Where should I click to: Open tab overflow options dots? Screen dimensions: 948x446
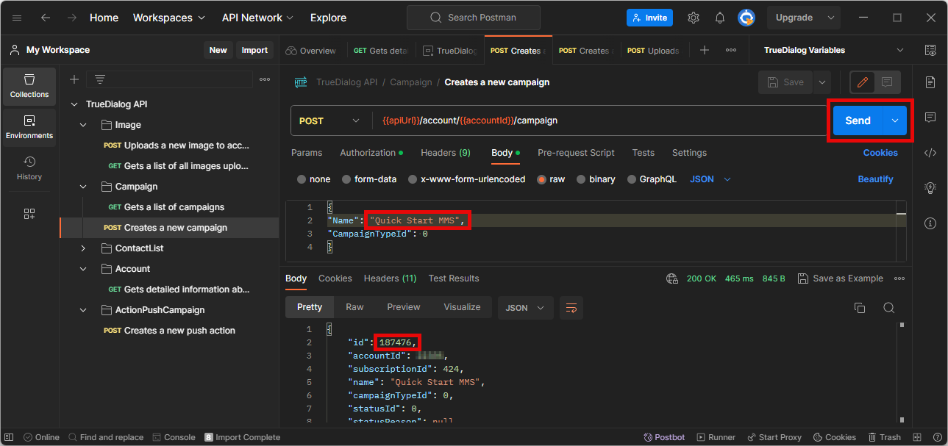(731, 50)
